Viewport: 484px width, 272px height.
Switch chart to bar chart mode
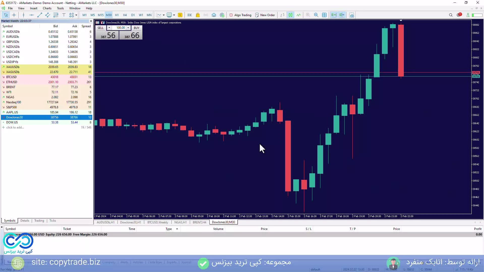pos(282,15)
